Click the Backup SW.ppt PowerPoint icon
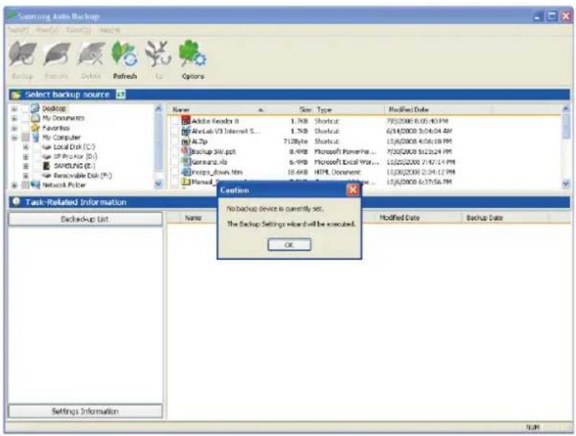The width and height of the screenshot is (576, 436). (x=186, y=152)
